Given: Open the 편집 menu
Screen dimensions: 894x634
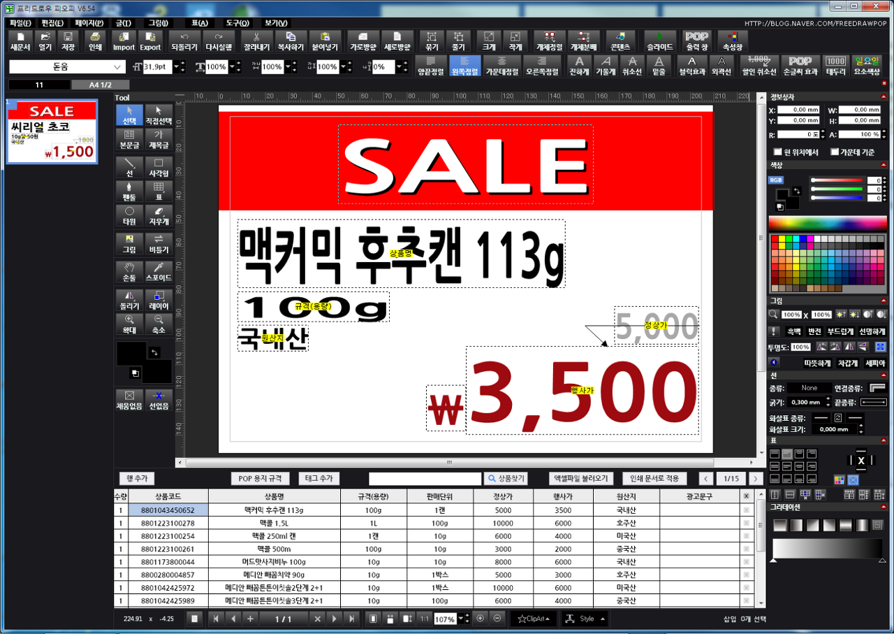Looking at the screenshot, I should 53,22.
